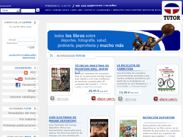Open Guía Ilustrada de Masaje Deportivo title
Image resolution: width=183 pixels, height=137 pixels.
click(63, 119)
